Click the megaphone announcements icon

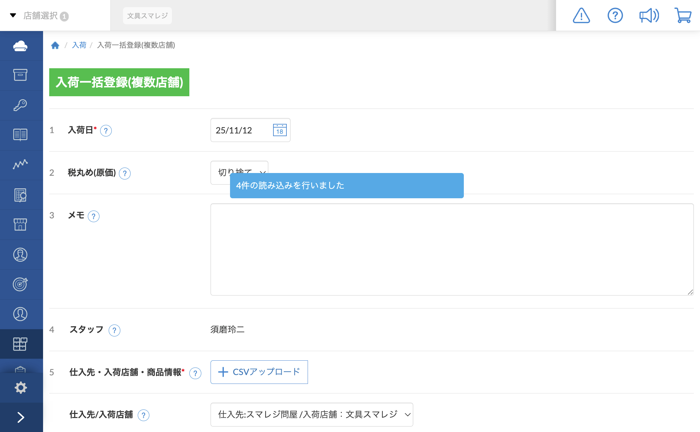649,16
